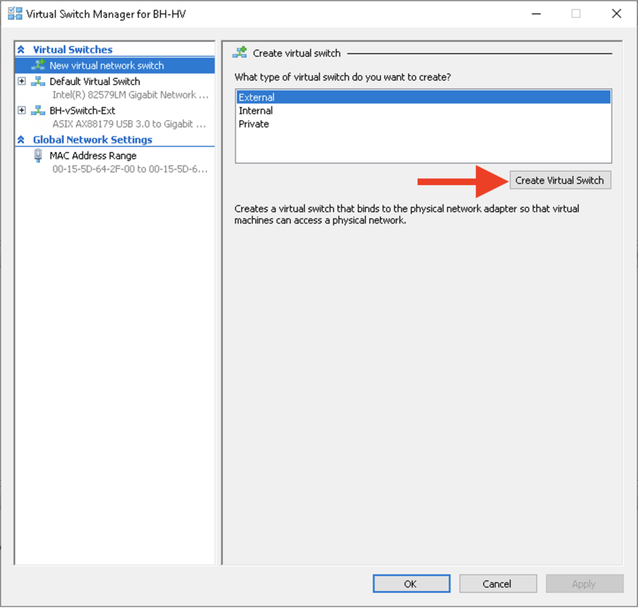Click ASIX AX88179 USB 3.0 adapter text

[130, 124]
